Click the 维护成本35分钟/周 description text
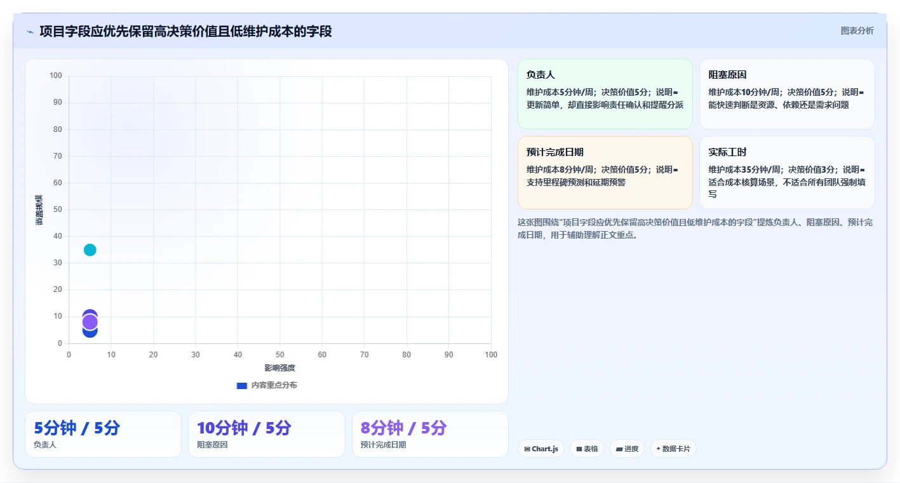Viewport: 900px width, 483px height. [x=787, y=182]
